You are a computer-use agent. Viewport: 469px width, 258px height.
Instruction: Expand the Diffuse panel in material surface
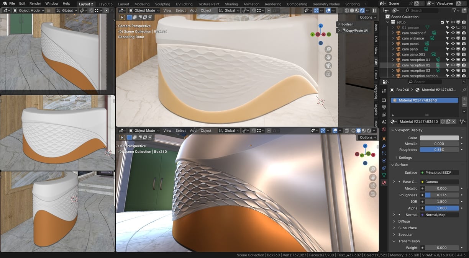[x=404, y=221]
